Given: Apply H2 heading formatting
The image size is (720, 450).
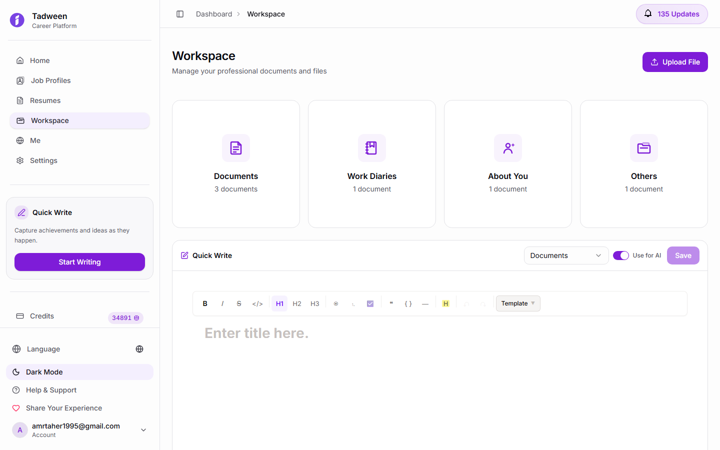Looking at the screenshot, I should [297, 303].
